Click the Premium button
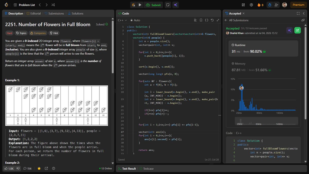Image resolution: width=309 pixels, height=174 pixels. click(298, 5)
